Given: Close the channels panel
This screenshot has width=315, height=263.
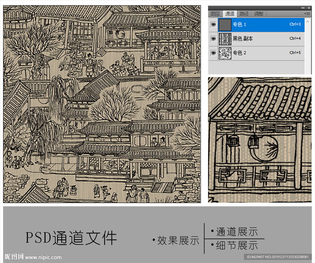Looking at the screenshot, I should click(309, 8).
